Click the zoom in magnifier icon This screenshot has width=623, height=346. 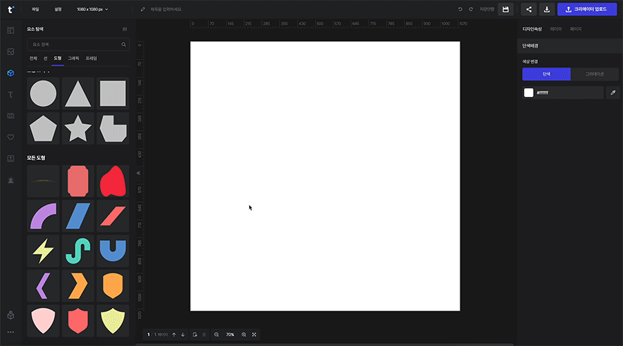[x=244, y=334]
